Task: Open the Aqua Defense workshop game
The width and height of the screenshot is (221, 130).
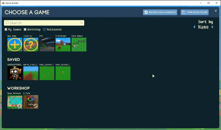Action: [15, 102]
